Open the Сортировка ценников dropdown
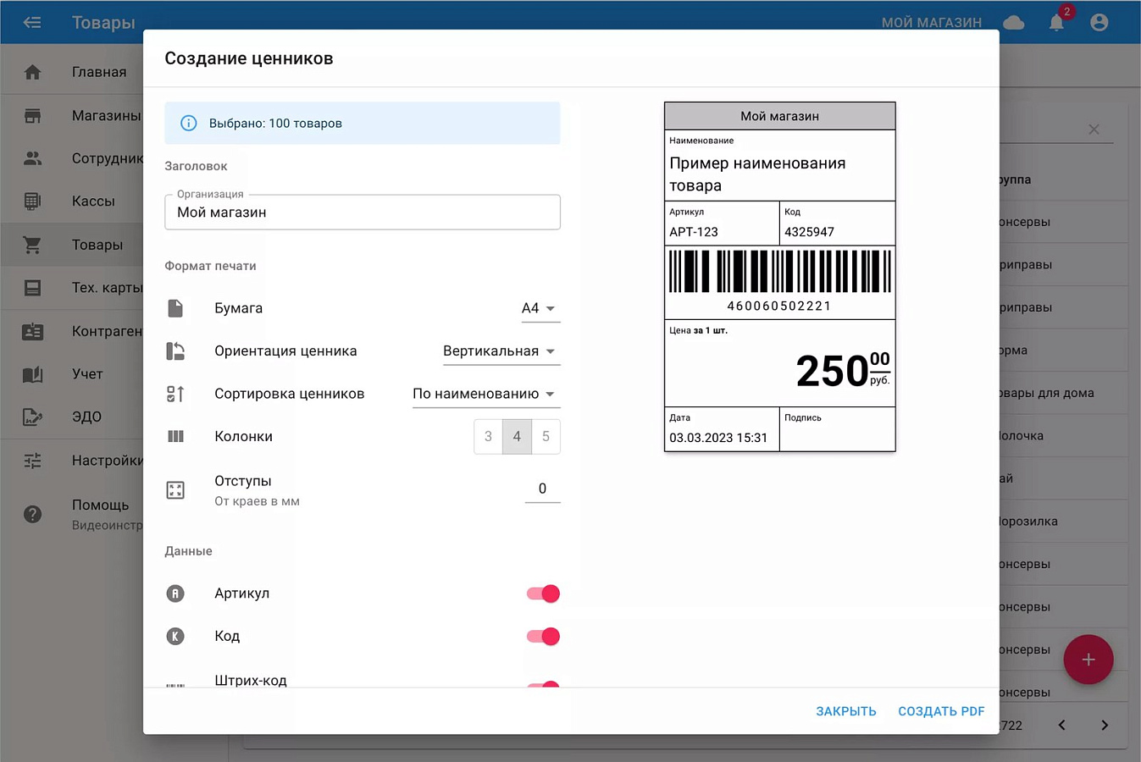 pos(485,394)
